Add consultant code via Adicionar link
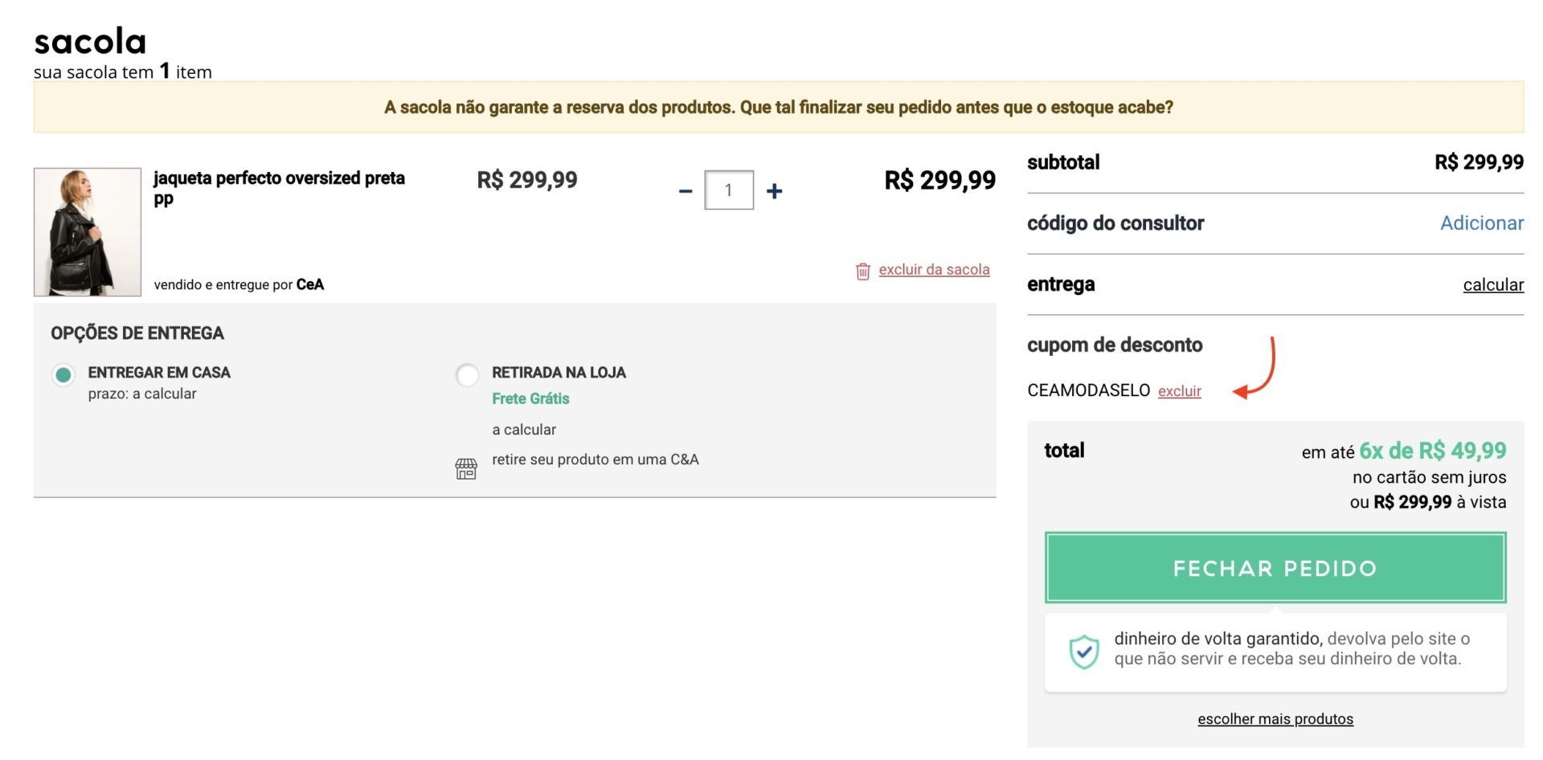The image size is (1543, 760). click(1481, 223)
